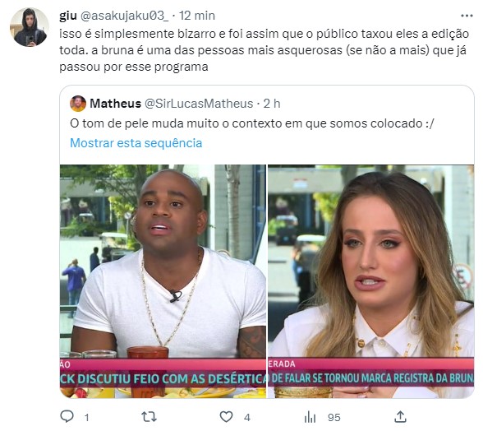Like the tweet with the heart icon
Viewport: 483px width, 431px height.
point(227,417)
